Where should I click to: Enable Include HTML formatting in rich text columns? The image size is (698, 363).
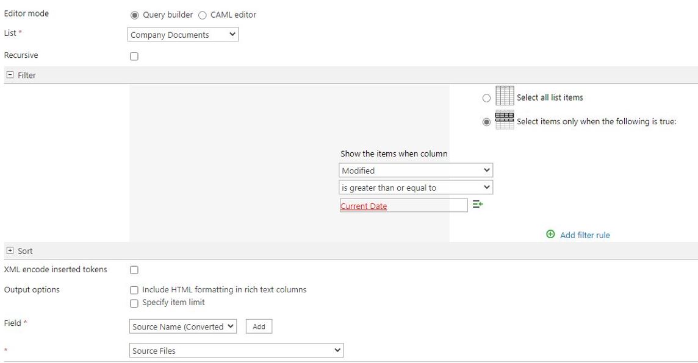click(x=134, y=290)
